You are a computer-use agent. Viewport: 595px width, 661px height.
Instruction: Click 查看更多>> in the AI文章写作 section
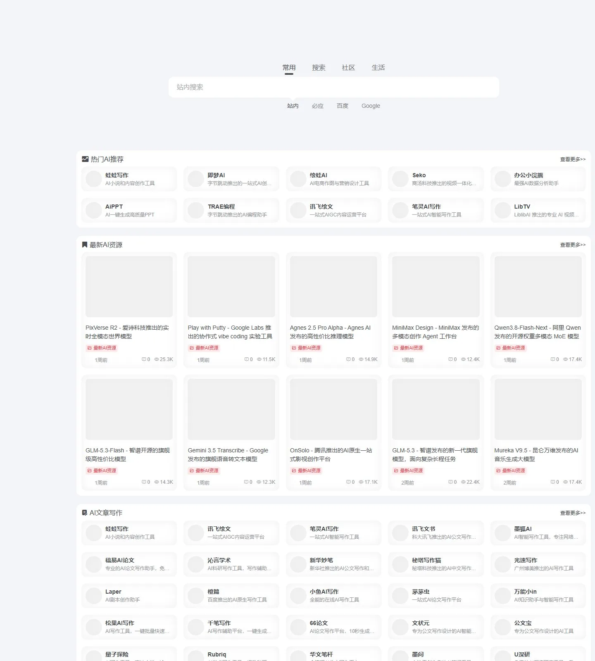point(573,513)
